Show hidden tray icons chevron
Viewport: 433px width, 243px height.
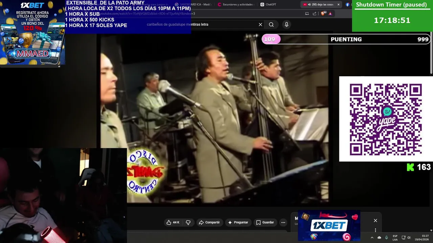[372, 238]
